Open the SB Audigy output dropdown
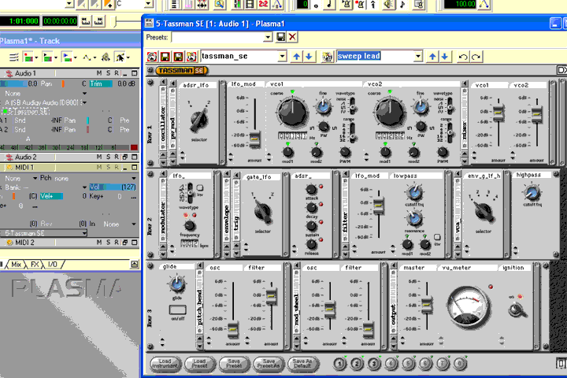 pyautogui.click(x=84, y=102)
